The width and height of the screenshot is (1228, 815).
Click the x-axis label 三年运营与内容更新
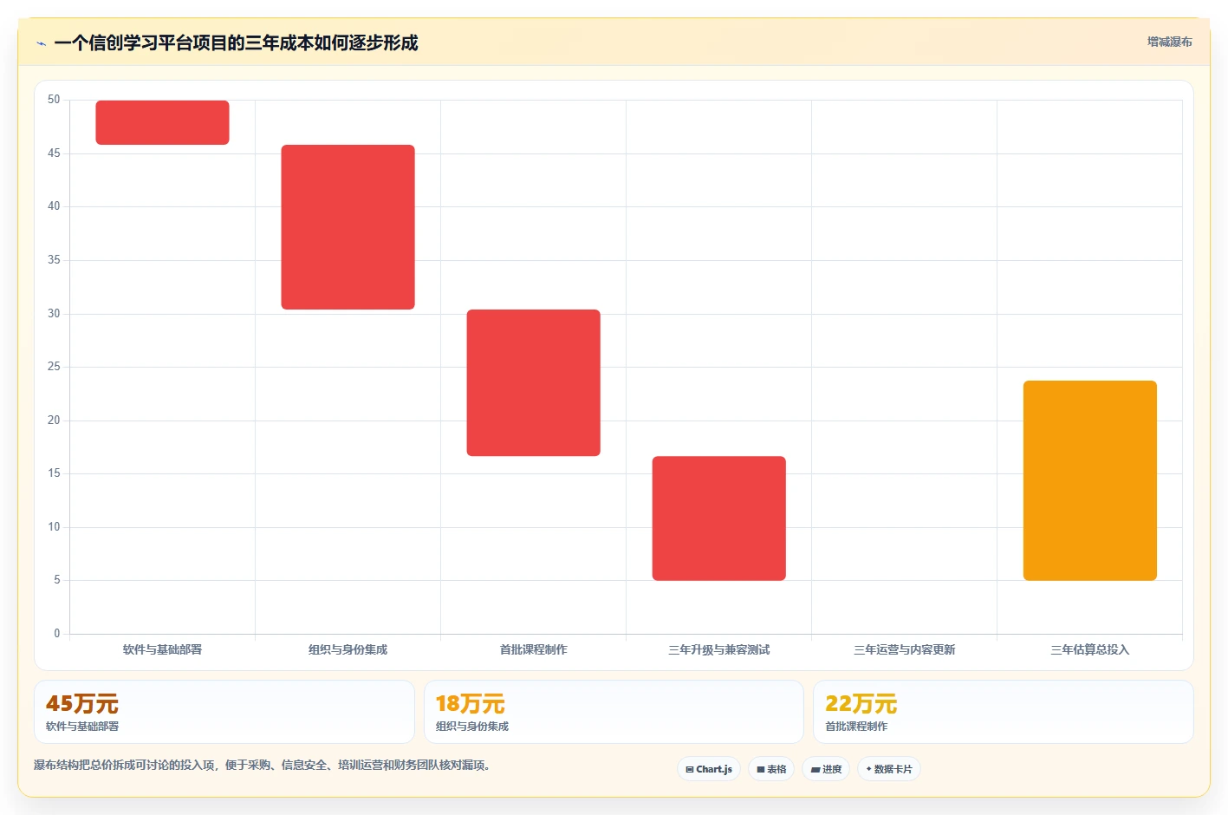[904, 649]
